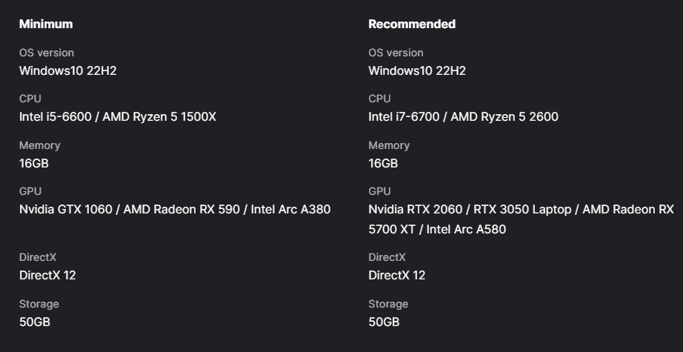Click the Memory label in the Recommended column
Image resolution: width=683 pixels, height=352 pixels.
[x=389, y=145]
